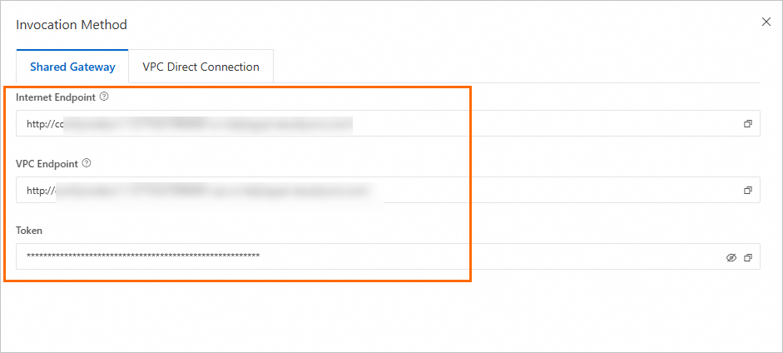Click the Invocation Method title
Viewport: 783px width, 353px height.
72,24
